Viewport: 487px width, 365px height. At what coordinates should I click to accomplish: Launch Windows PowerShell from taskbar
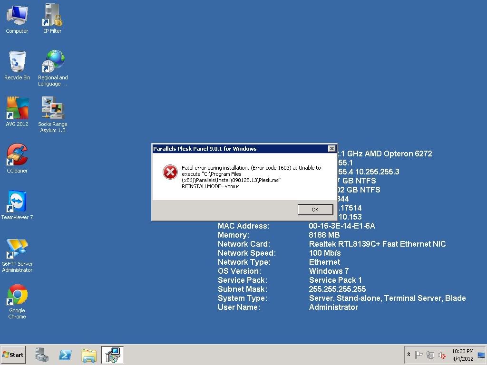65,355
